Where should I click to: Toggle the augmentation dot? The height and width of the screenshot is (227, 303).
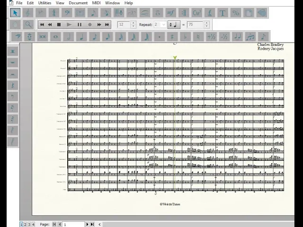point(159,36)
